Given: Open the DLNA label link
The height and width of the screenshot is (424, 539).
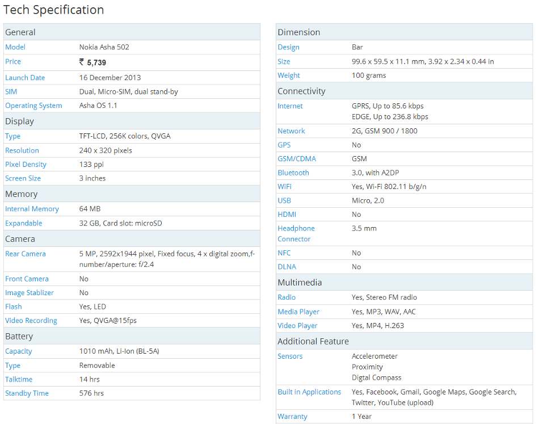Looking at the screenshot, I should (287, 267).
